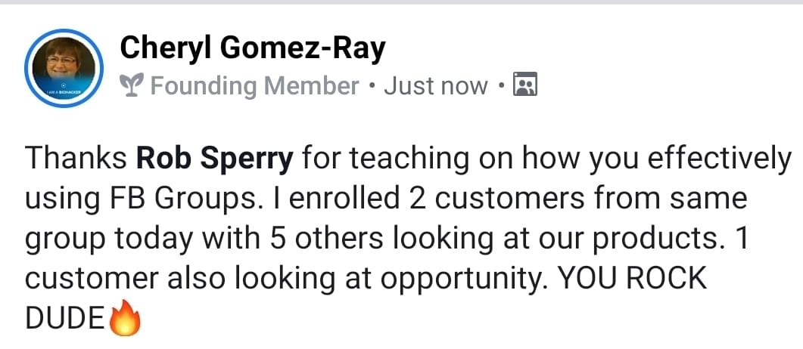Screen dimensions: 803x349
Task: Click the word opportunity in the post
Action: tap(464, 280)
